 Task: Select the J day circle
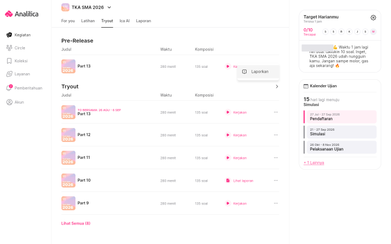[x=357, y=31]
